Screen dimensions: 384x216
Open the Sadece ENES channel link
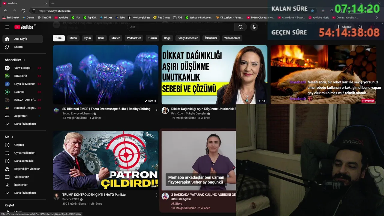71,199
